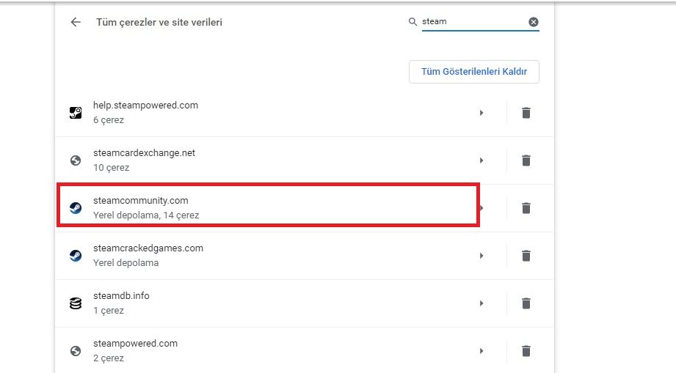Delete help.steampowered.com cookies with trash icon
Viewport: 676px width, 373px height.
tap(526, 113)
